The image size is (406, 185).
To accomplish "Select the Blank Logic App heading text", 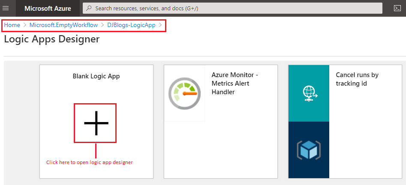I will pyautogui.click(x=96, y=76).
